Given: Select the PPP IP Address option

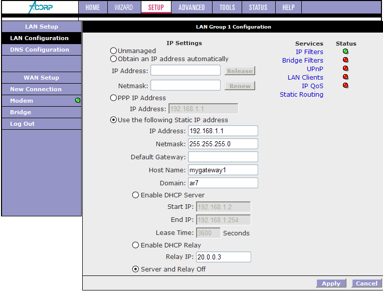Looking at the screenshot, I should click(113, 98).
